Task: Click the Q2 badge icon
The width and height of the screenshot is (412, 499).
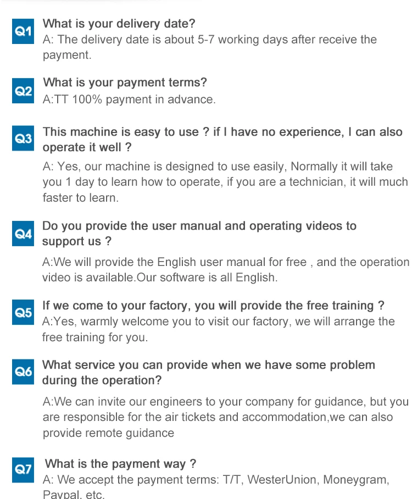Action: pos(23,91)
